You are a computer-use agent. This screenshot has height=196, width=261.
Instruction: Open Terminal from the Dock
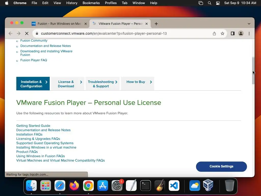(x=146, y=186)
